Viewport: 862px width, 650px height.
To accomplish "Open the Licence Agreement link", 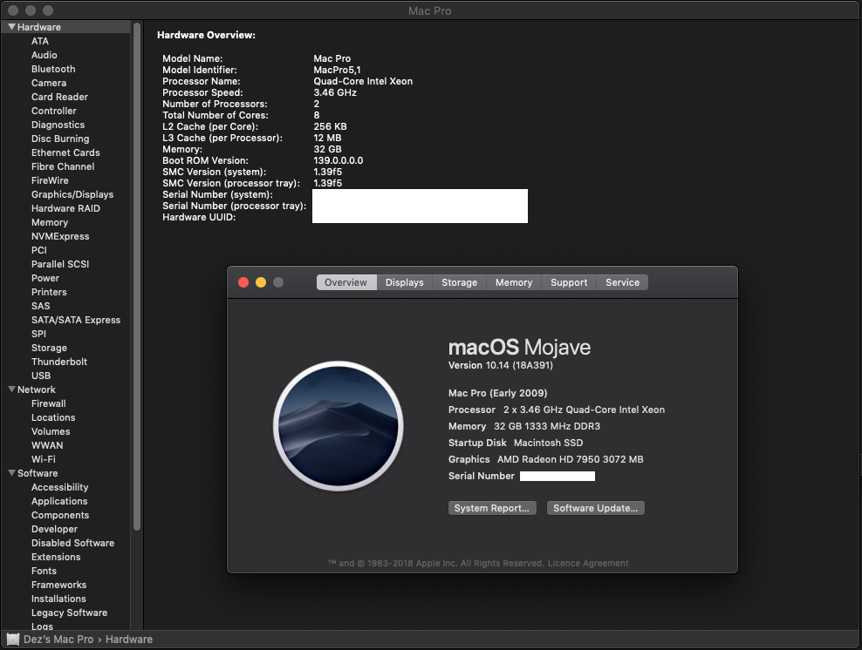I will click(x=588, y=563).
